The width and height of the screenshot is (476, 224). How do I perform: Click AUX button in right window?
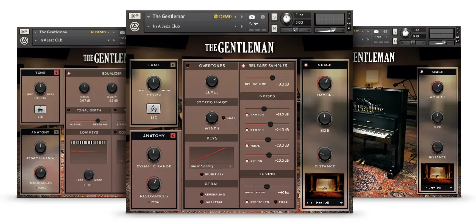point(457,37)
